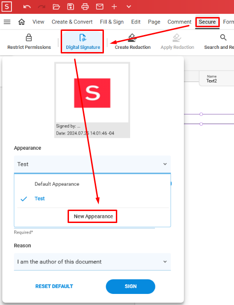Viewport: 234px width, 305px height.
Task: Choose the Create Redaction tool
Action: tap(132, 41)
